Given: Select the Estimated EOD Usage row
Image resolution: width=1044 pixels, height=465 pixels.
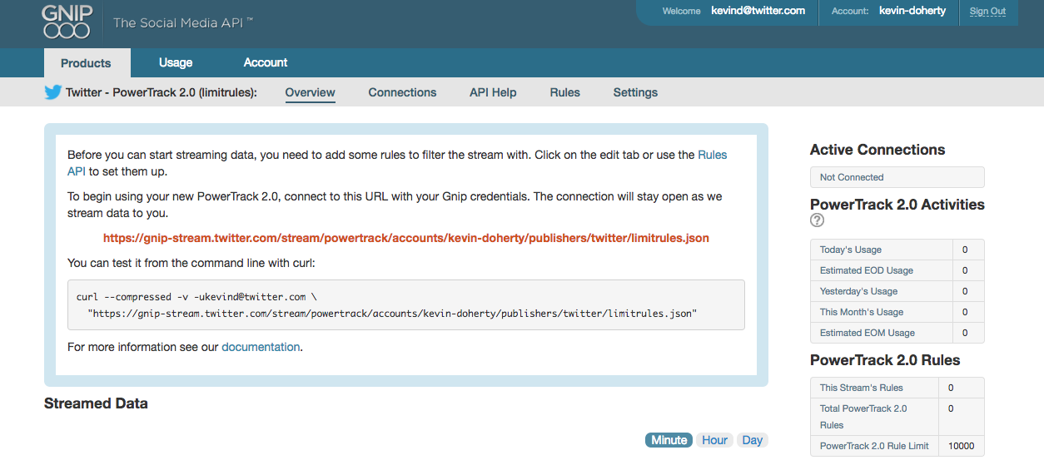Looking at the screenshot, I should coord(897,270).
